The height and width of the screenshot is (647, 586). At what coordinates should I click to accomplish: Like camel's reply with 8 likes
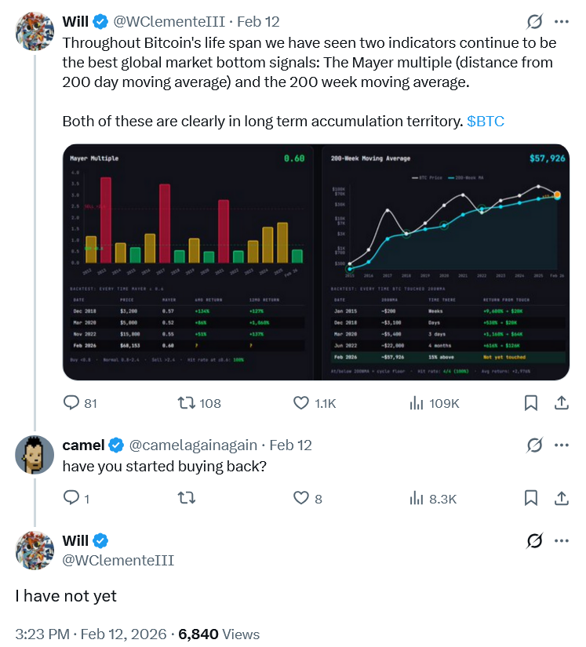coord(301,498)
